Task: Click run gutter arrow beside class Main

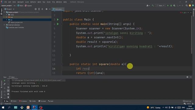Action: click(58, 20)
